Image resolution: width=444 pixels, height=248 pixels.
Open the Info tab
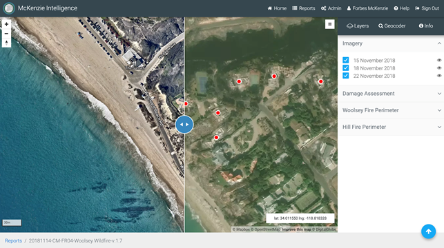click(426, 26)
